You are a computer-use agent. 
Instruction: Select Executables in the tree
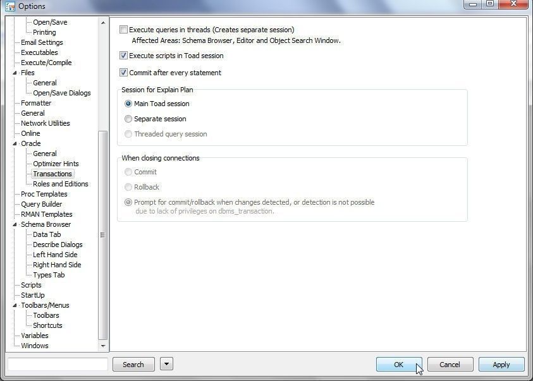coord(39,52)
